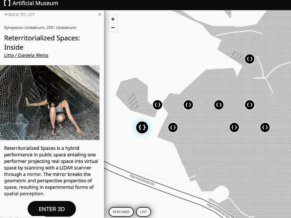Click the Artificial Museum logo brackets
The height and width of the screenshot is (218, 291).
tap(7, 3)
